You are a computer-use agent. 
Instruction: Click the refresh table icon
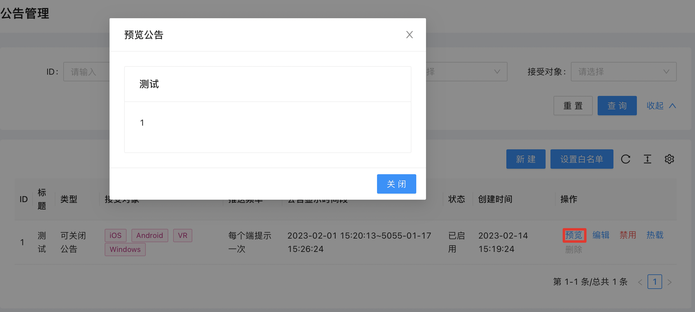point(626,159)
